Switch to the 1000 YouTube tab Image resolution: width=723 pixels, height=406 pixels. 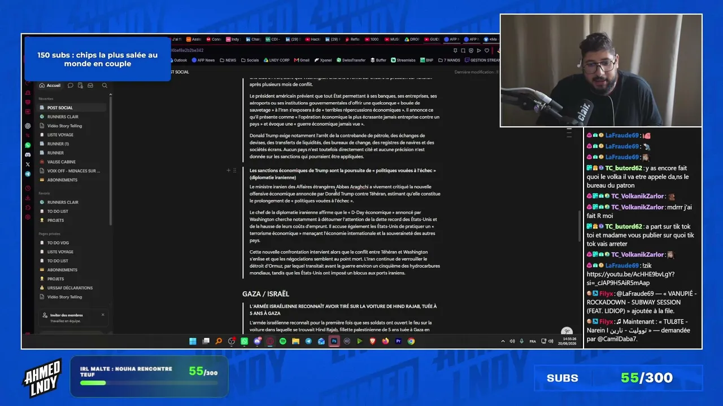pyautogui.click(x=372, y=39)
